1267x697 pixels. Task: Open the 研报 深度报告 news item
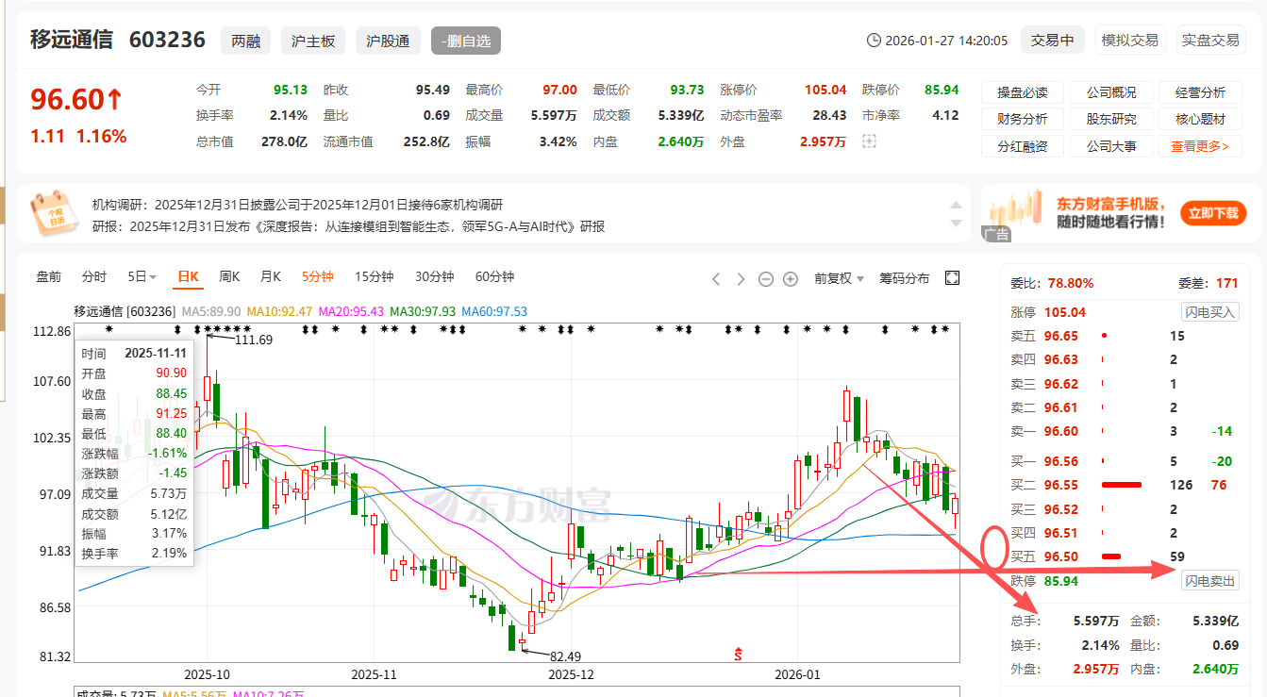pyautogui.click(x=348, y=226)
